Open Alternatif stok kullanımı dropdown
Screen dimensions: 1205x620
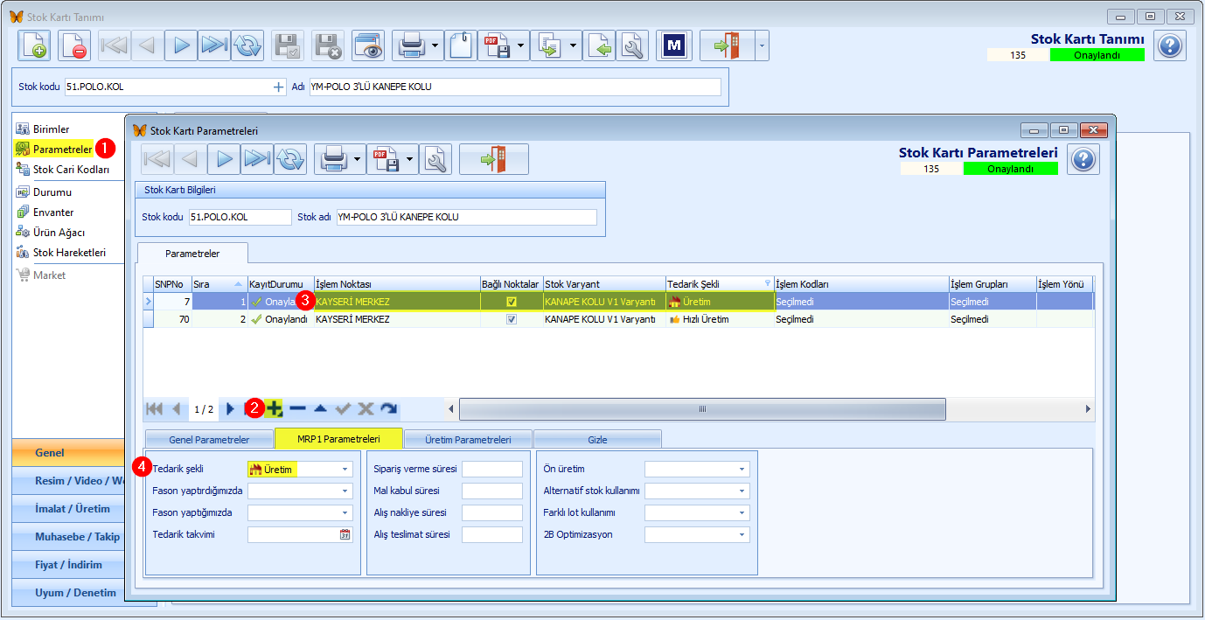[742, 491]
